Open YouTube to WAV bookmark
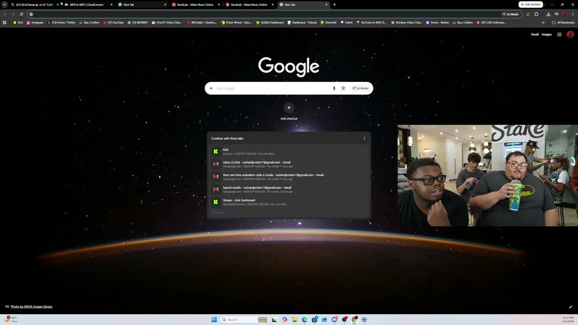This screenshot has height=325, width=578. click(371, 23)
